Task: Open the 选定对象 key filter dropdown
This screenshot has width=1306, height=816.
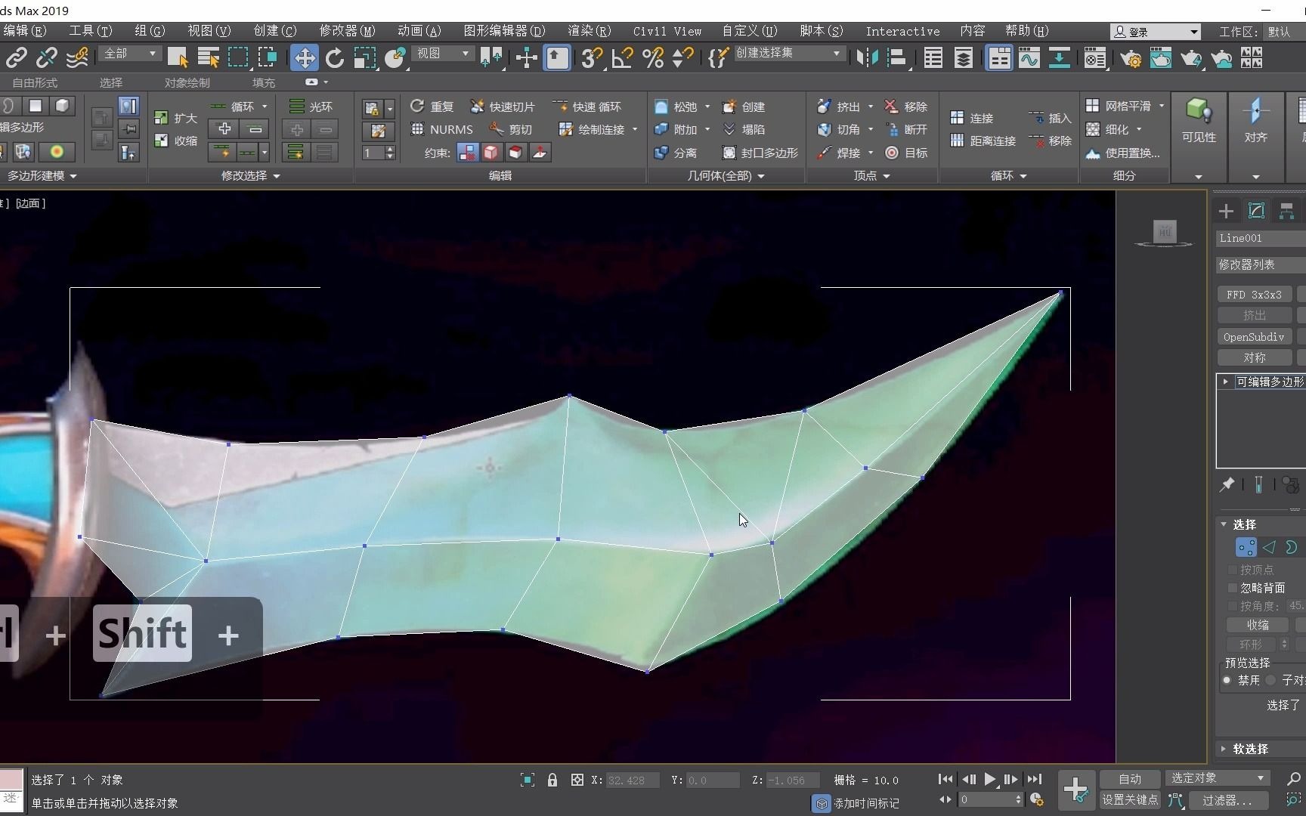Action: tap(1217, 778)
